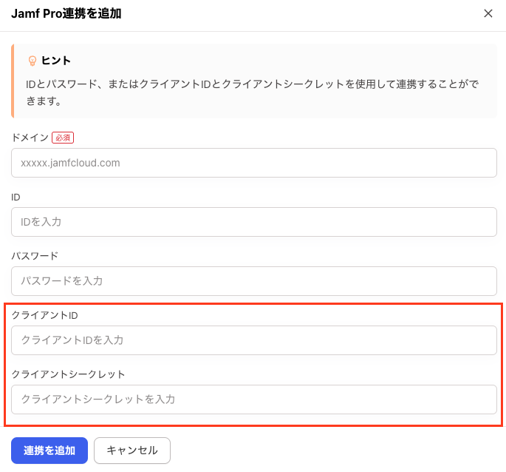
Task: Click the 必須 badge next to ドメイン
Action: pyautogui.click(x=63, y=138)
